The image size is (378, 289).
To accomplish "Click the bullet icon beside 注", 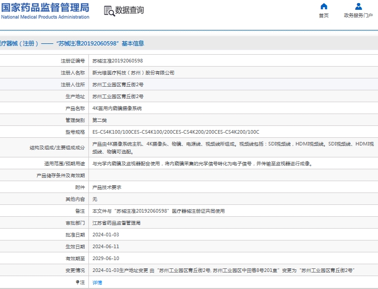I will [x=78, y=282].
